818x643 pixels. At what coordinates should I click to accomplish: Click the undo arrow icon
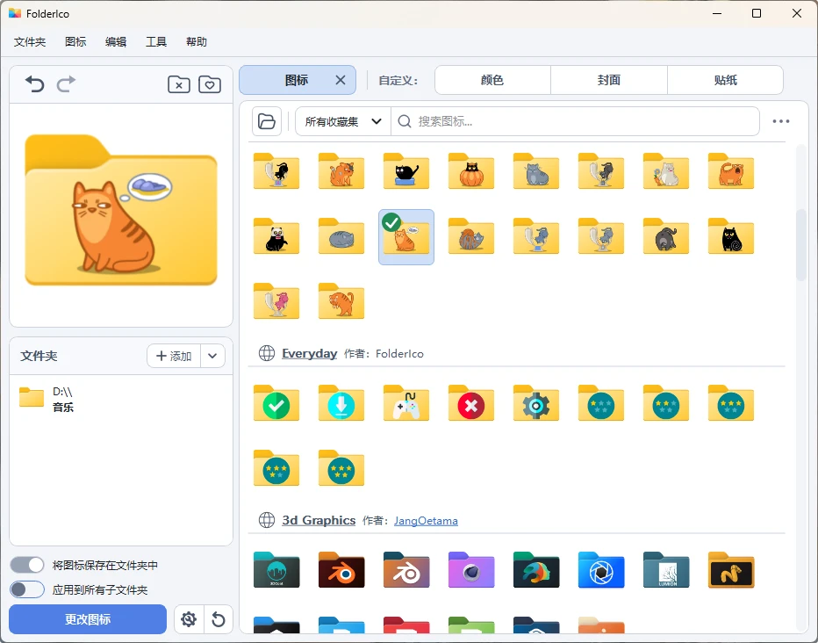coord(35,84)
